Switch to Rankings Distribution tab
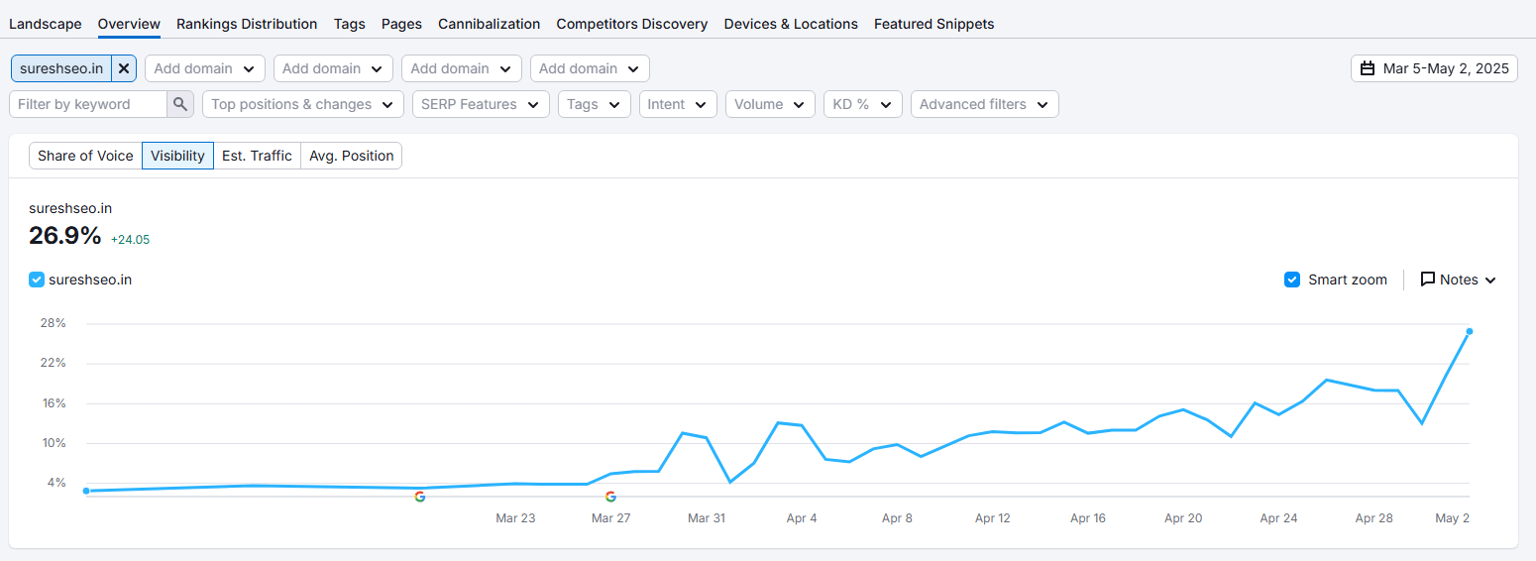1536x561 pixels. 247,24
